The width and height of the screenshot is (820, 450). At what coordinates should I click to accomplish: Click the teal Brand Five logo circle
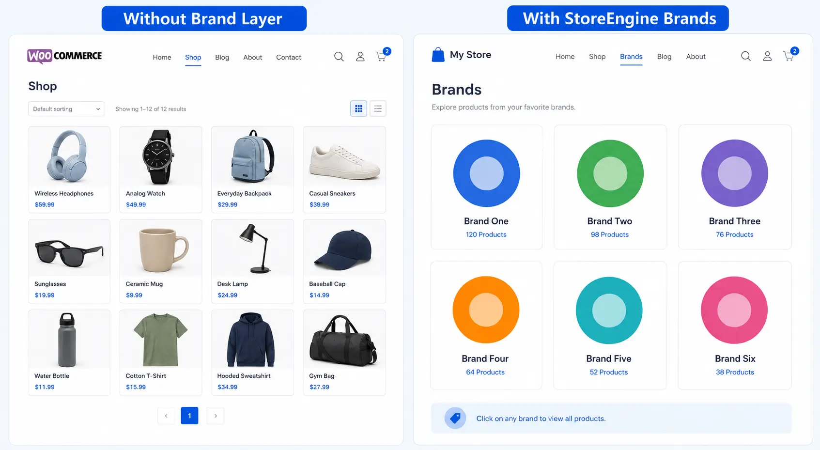(x=609, y=310)
